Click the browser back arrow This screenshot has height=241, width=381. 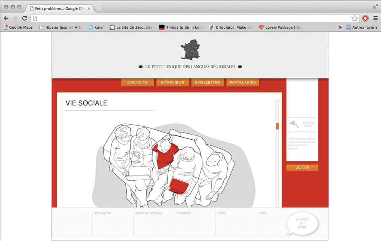click(6, 18)
